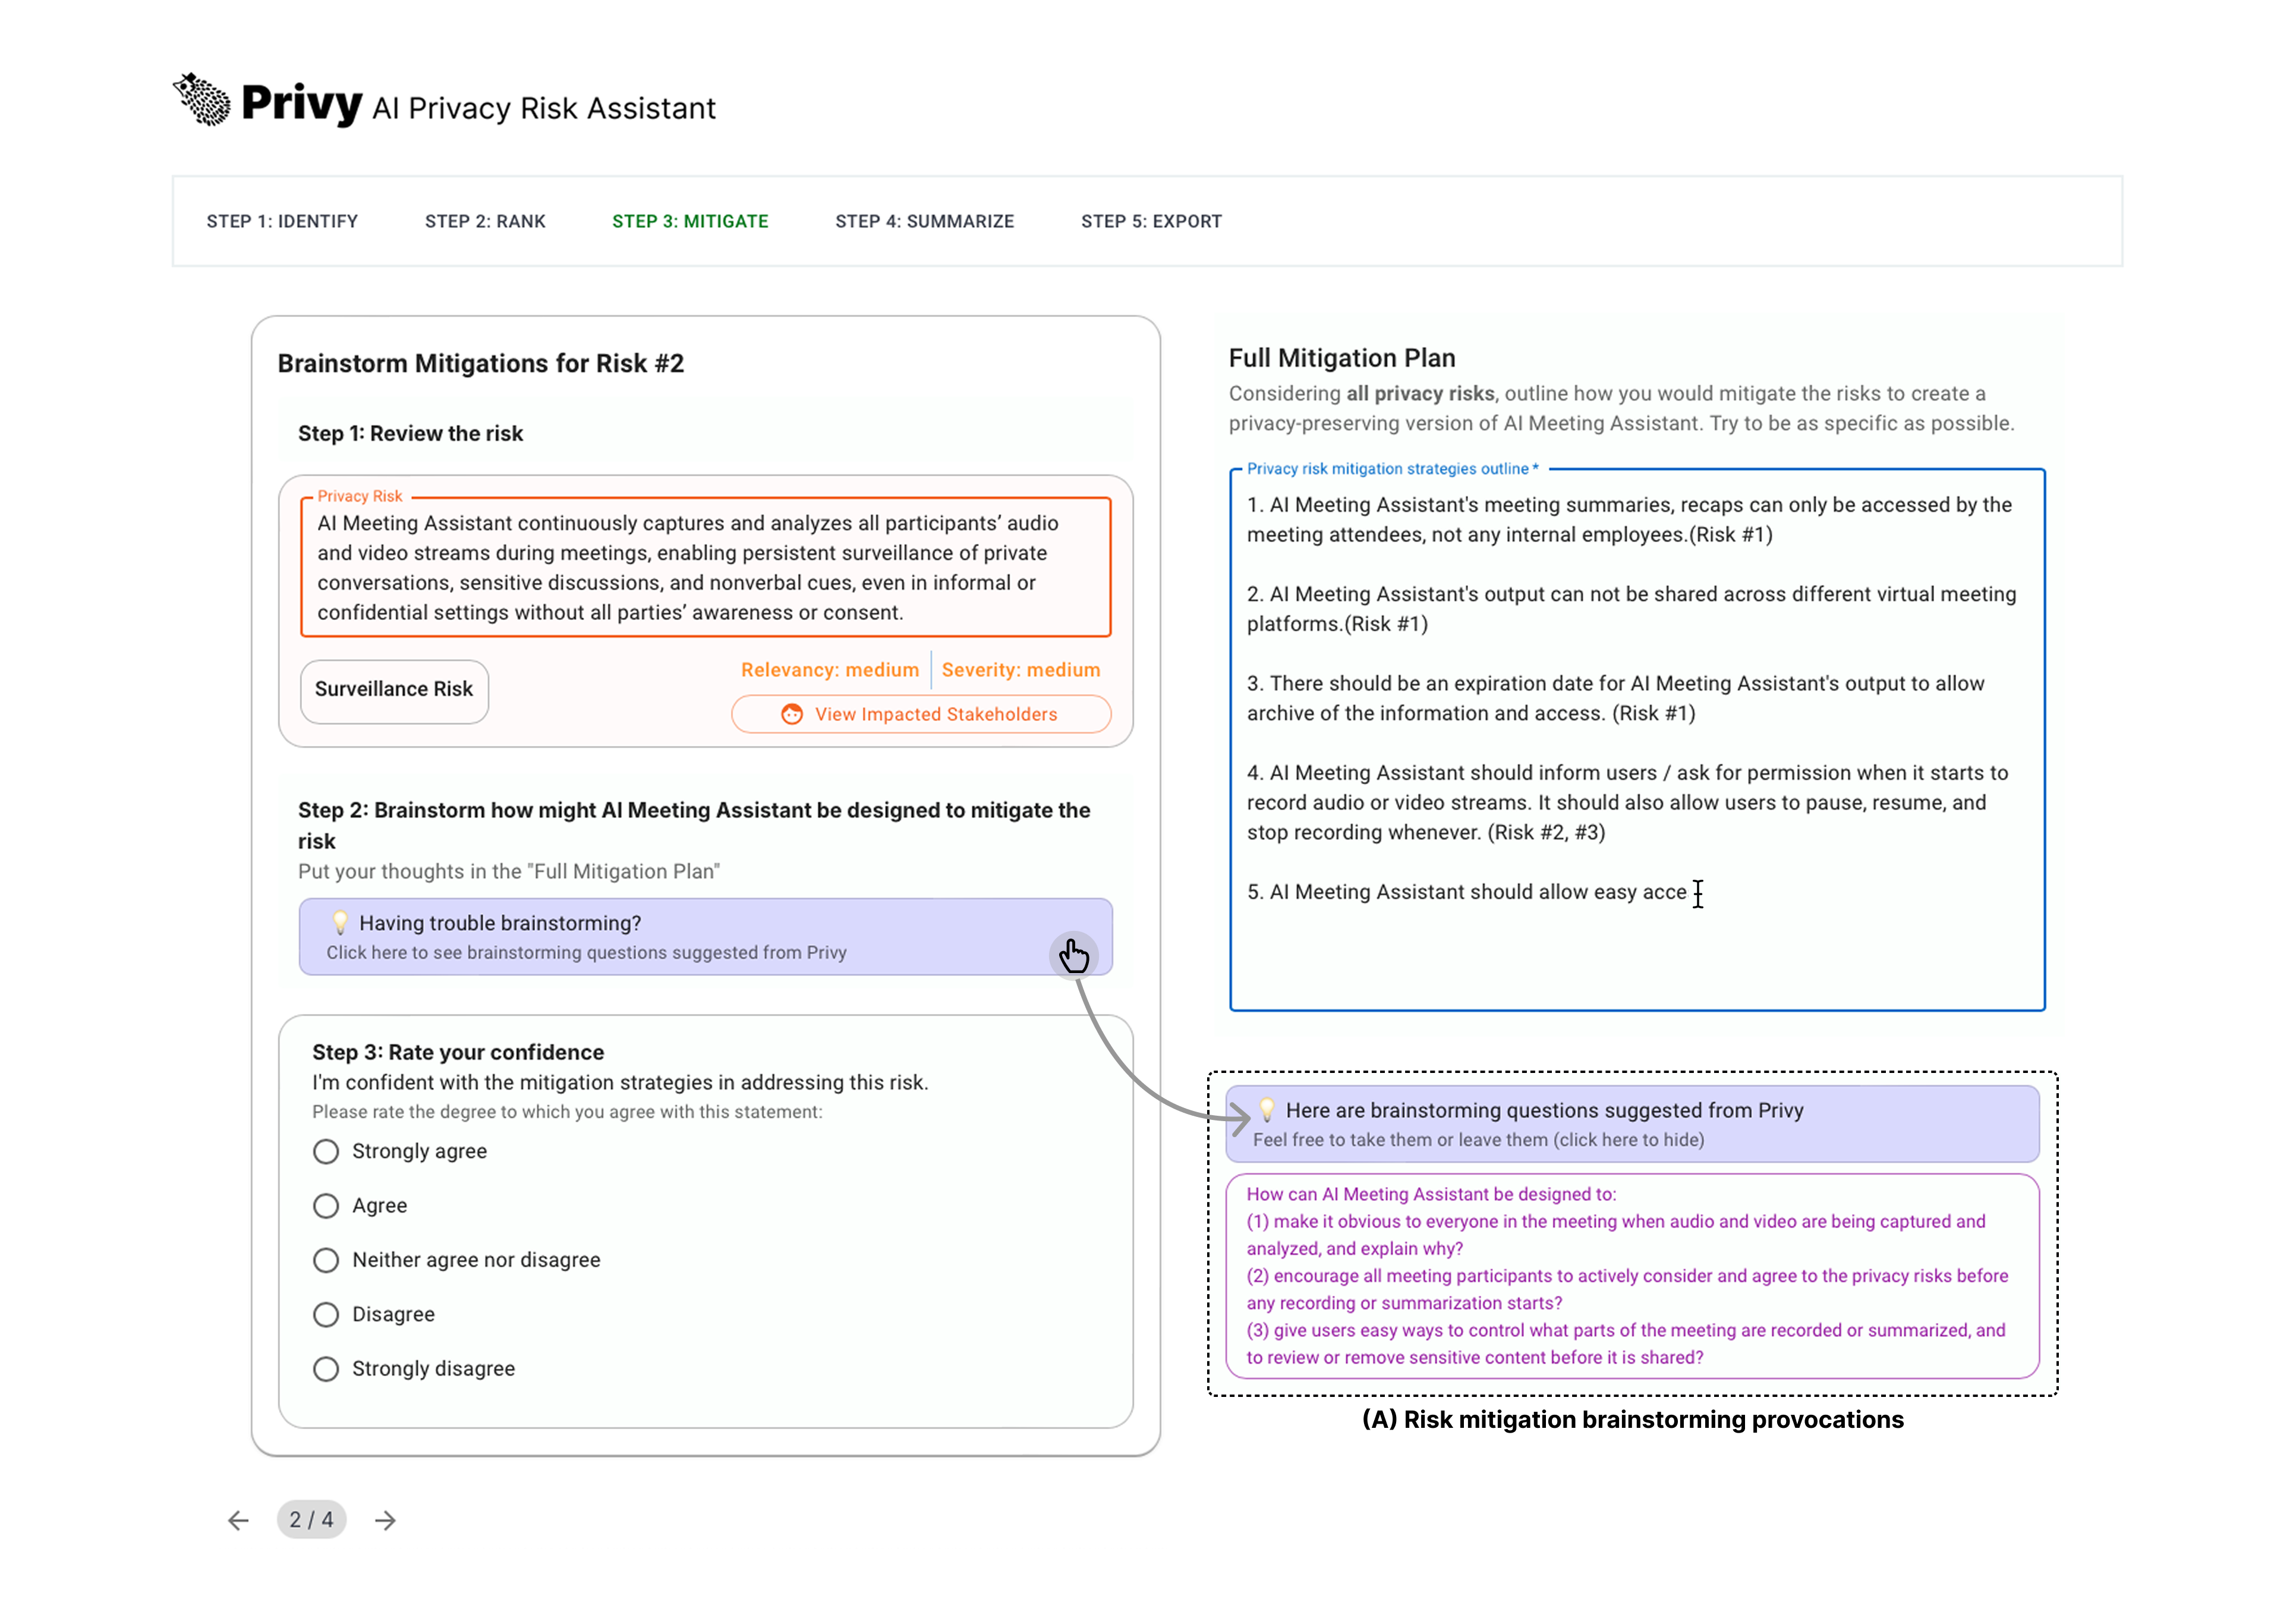The width and height of the screenshot is (2296, 1624).
Task: Go to next risk with right arrow
Action: [385, 1520]
